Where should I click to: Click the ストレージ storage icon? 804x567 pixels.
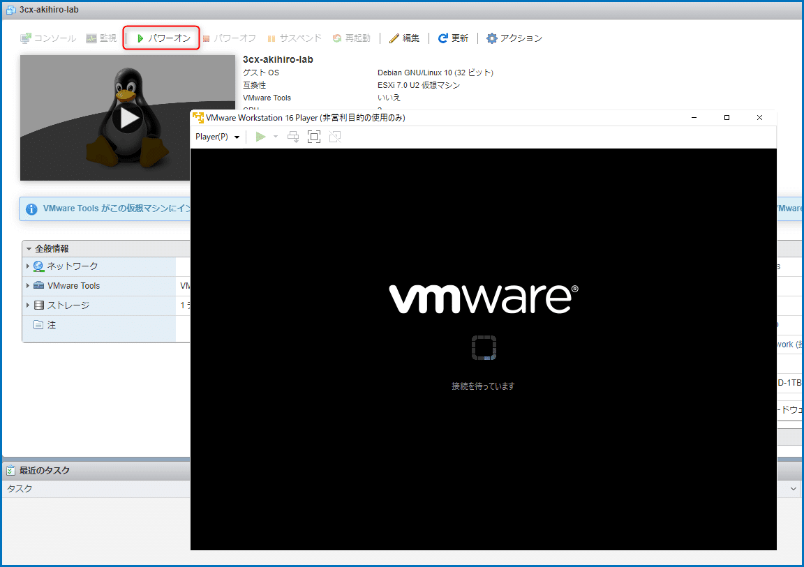click(39, 305)
